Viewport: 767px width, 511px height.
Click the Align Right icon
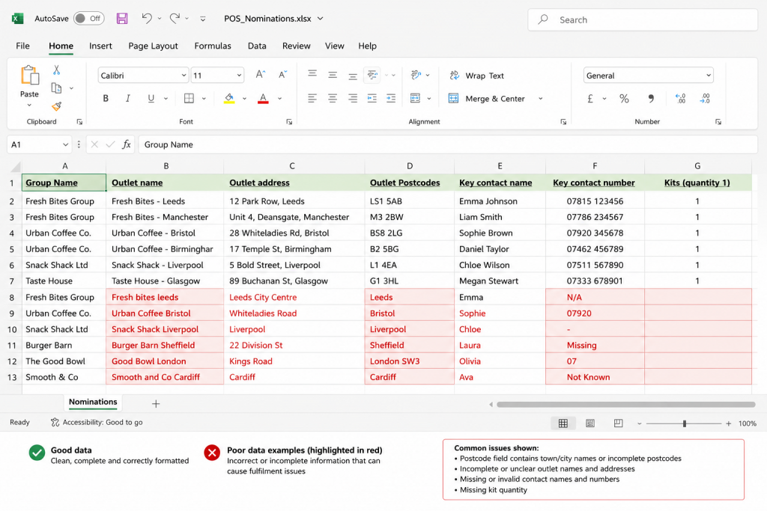(353, 98)
